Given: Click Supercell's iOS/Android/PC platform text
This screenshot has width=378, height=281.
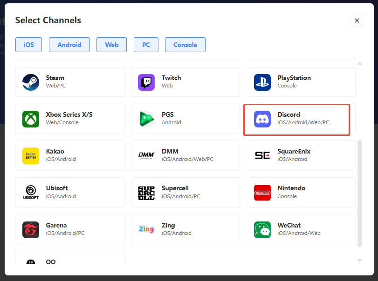Looking at the screenshot, I should click(181, 196).
